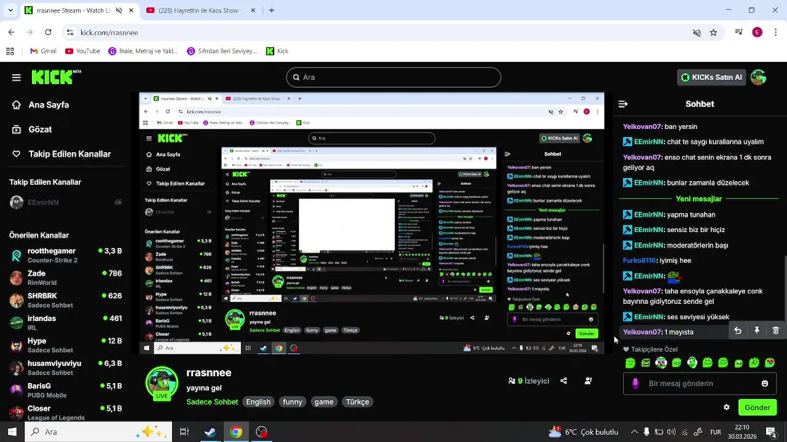Open the İhale, Metraj ve Yakl... bookmark
The width and height of the screenshot is (787, 442).
click(x=143, y=52)
